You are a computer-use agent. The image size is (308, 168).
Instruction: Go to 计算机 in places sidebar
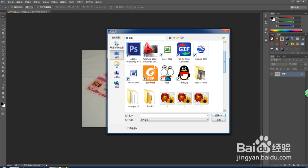tap(117, 74)
